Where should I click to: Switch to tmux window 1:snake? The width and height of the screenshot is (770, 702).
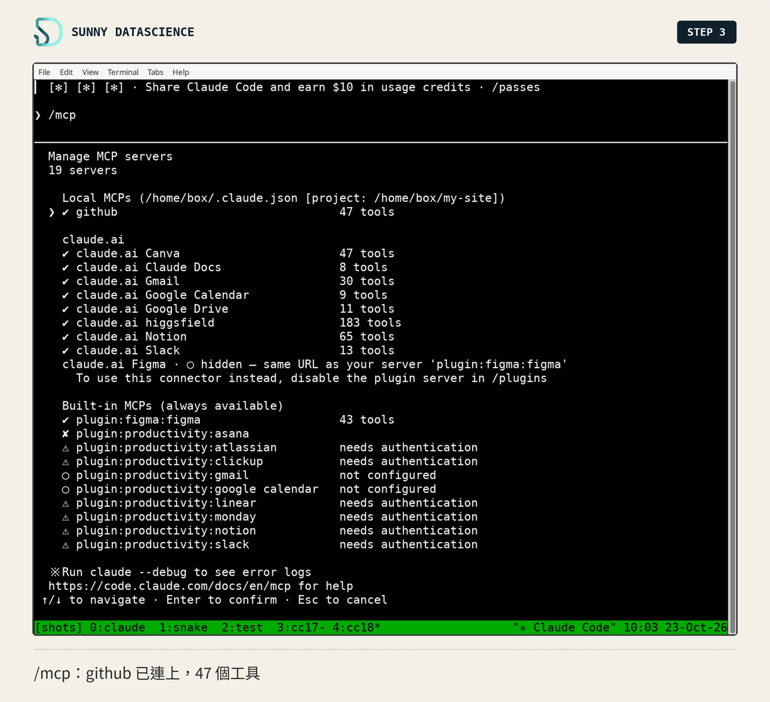tap(183, 627)
